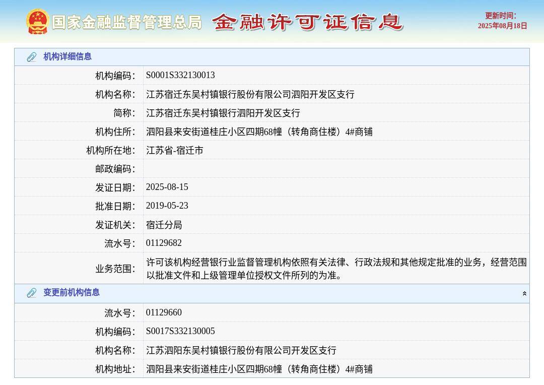
Task: Click the paperclip icon beside 变更前机构信息
Action: pyautogui.click(x=32, y=293)
